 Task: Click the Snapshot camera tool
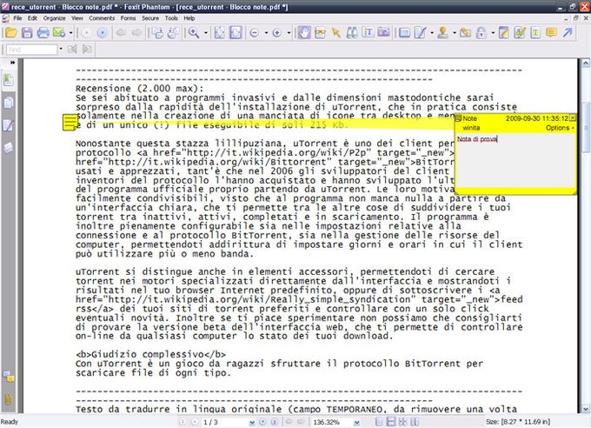coord(383,33)
